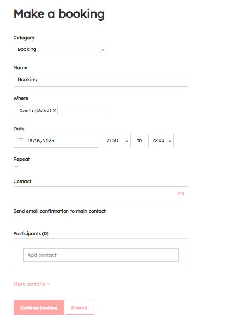This screenshot has height=322, width=252.
Task: Click the Send email confirmation label text
Action: click(x=59, y=211)
